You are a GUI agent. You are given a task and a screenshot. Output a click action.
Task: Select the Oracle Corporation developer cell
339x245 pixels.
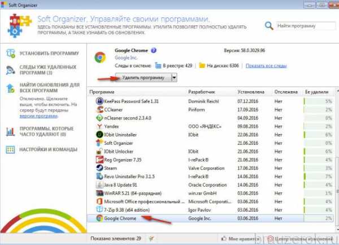207,185
